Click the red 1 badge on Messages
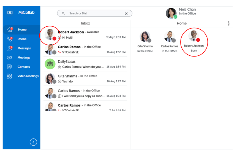This screenshot has height=150, width=251. 11,47
